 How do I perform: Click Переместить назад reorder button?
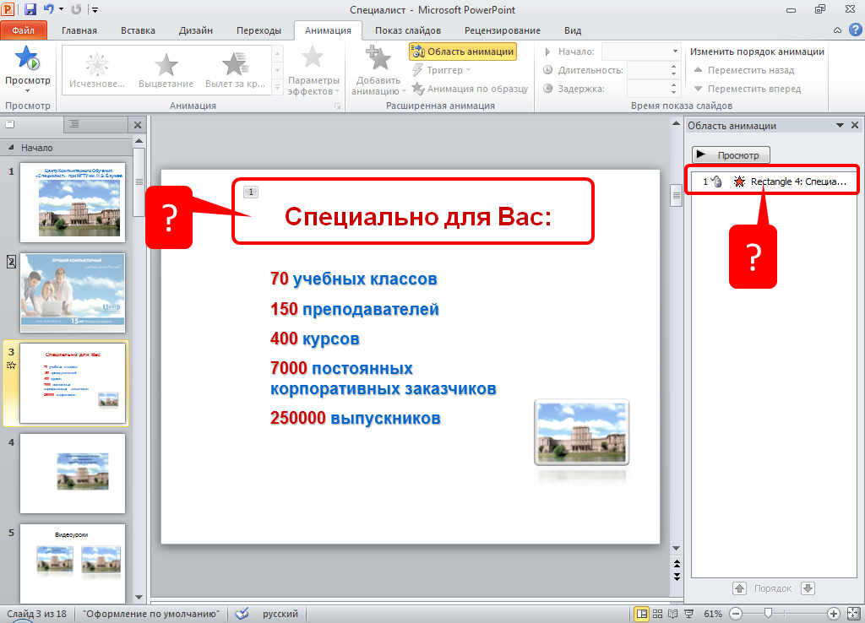point(743,70)
